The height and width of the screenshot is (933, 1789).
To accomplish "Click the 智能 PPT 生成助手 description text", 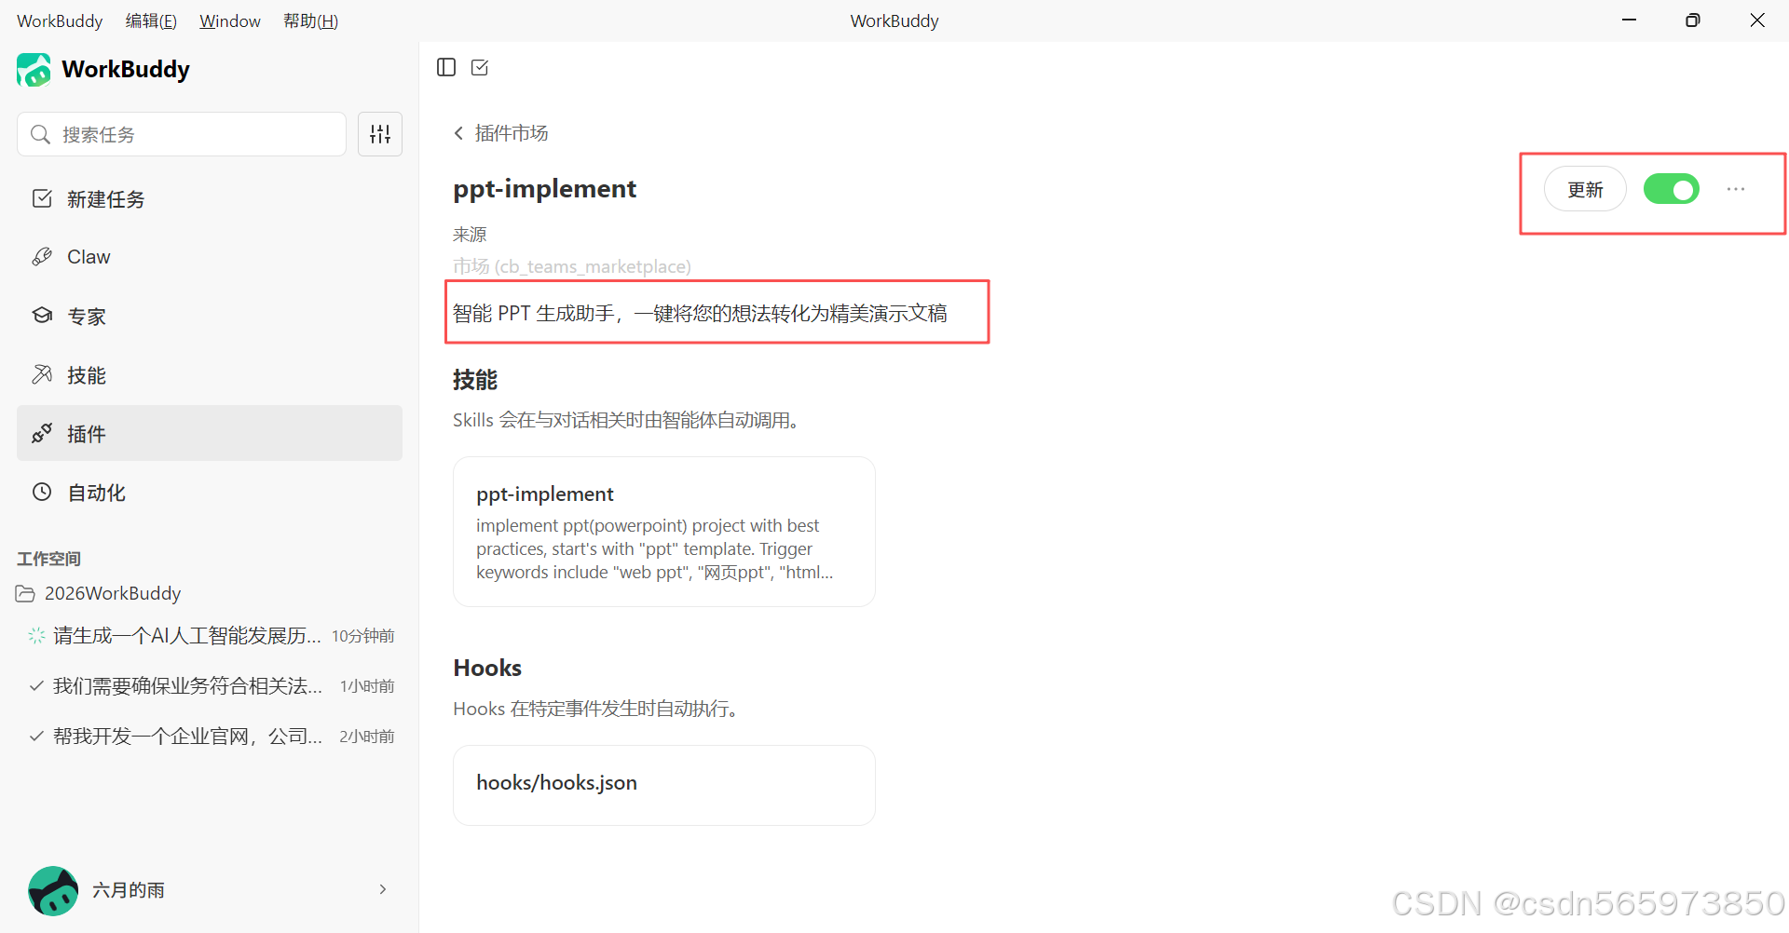I will (x=700, y=313).
